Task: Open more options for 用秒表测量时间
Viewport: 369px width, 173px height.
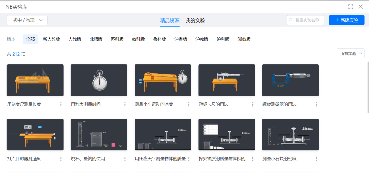Action: pos(125,104)
